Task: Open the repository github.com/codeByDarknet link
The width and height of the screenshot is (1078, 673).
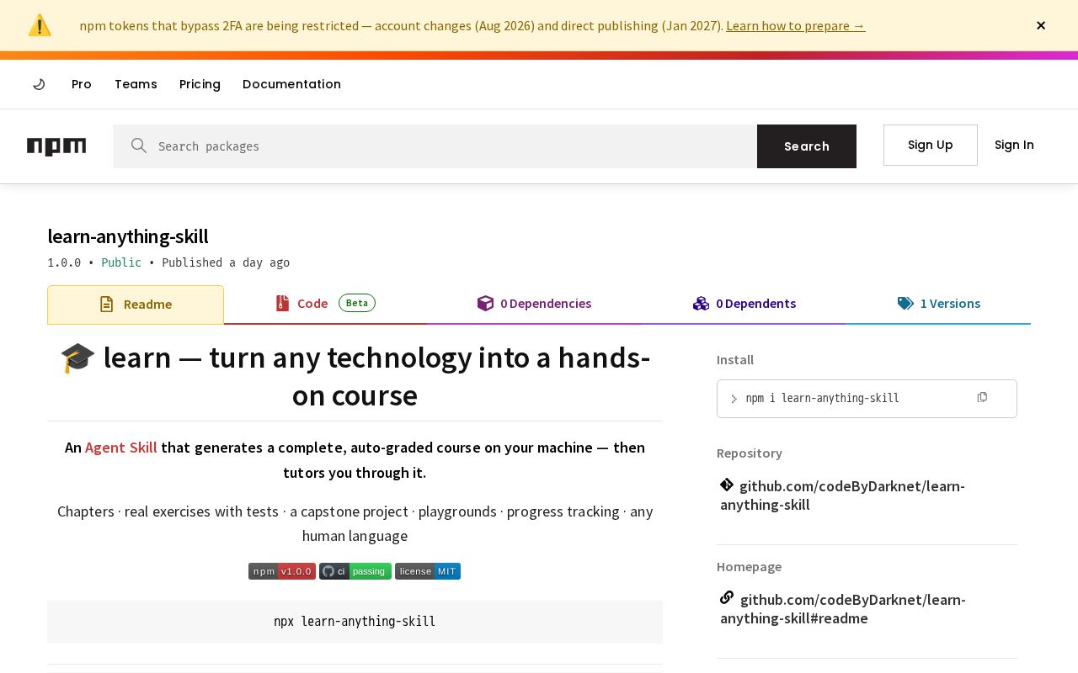Action: 842,495
